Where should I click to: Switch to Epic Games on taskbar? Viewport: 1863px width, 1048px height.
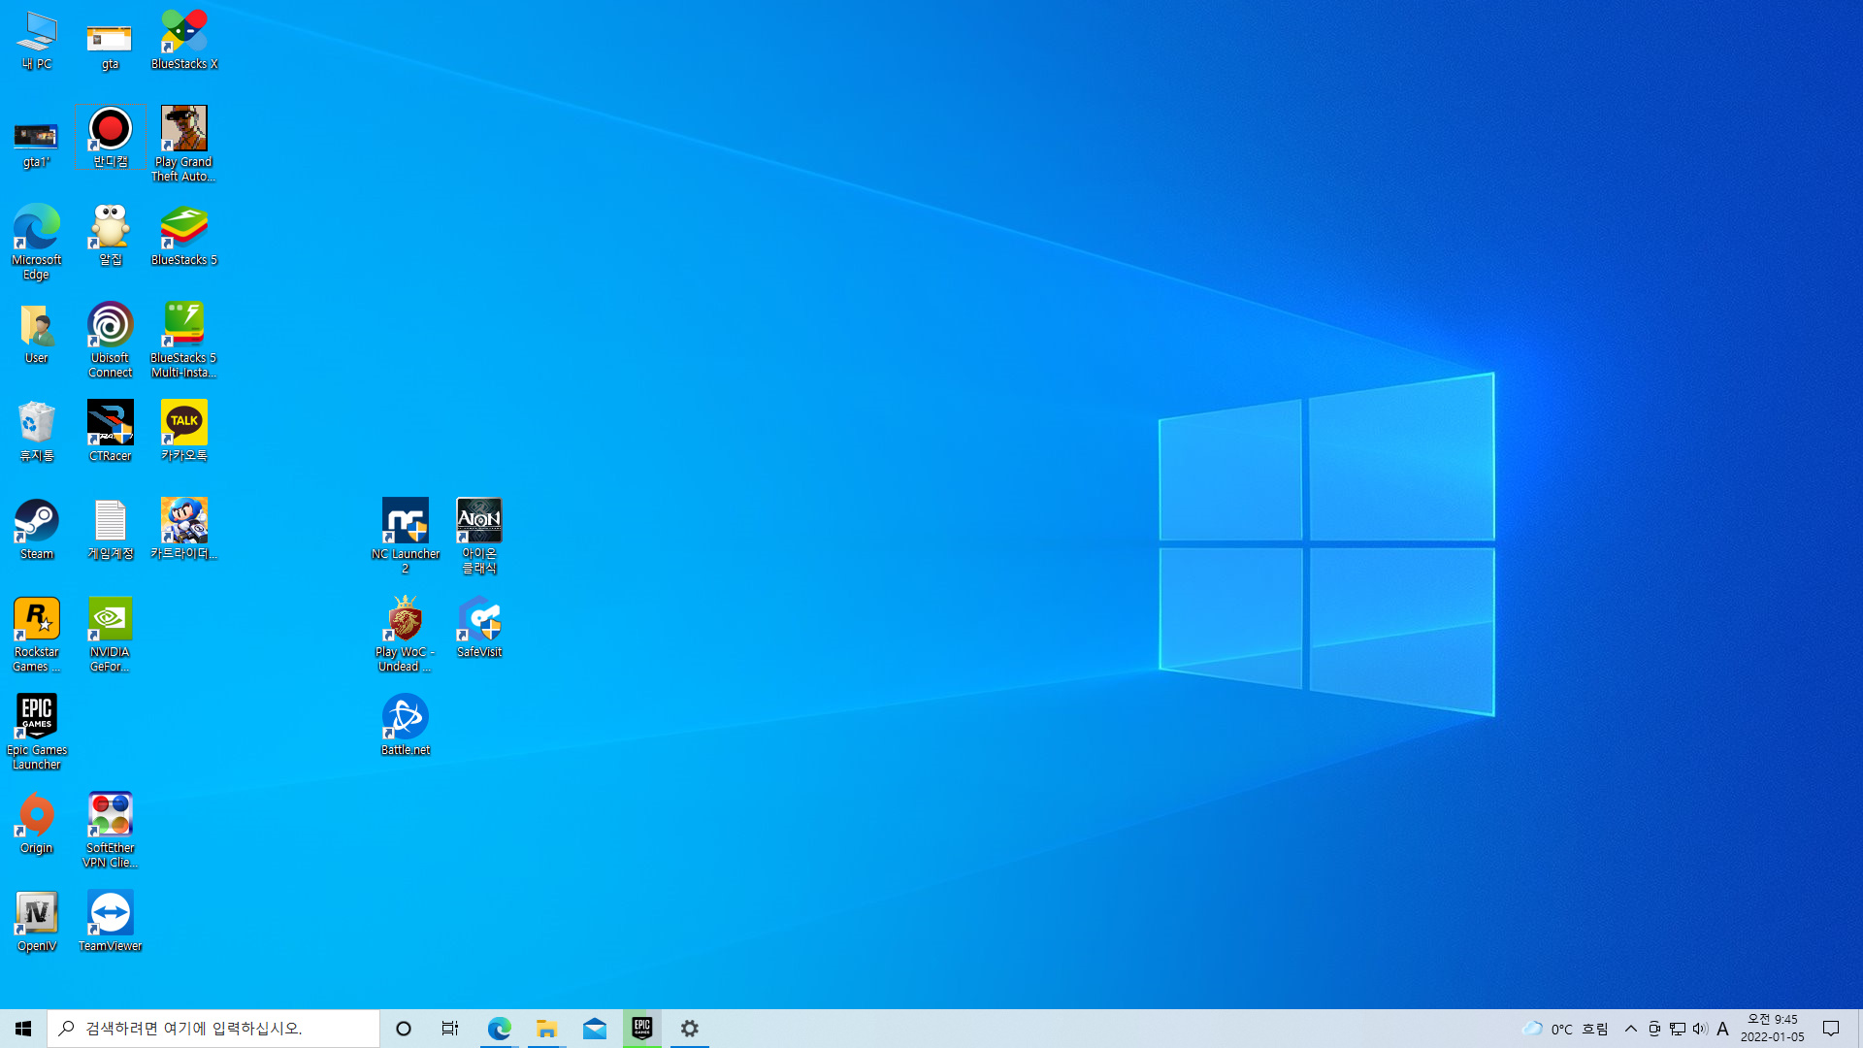click(641, 1029)
